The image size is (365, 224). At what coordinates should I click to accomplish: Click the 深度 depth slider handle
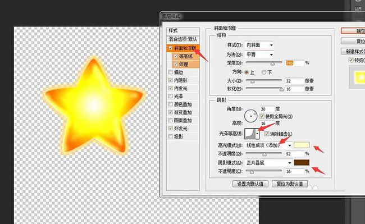[x=272, y=63]
